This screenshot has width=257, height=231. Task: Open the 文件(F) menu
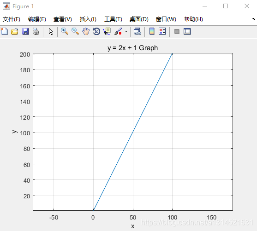(x=12, y=19)
